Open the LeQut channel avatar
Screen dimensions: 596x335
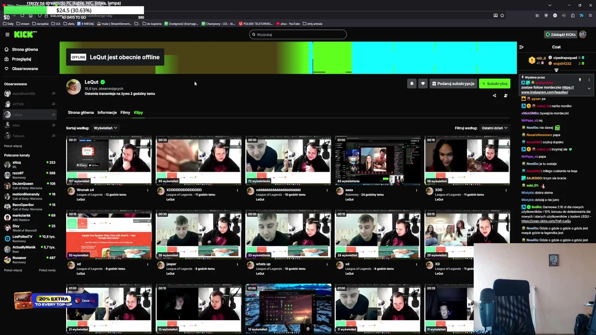pos(74,87)
